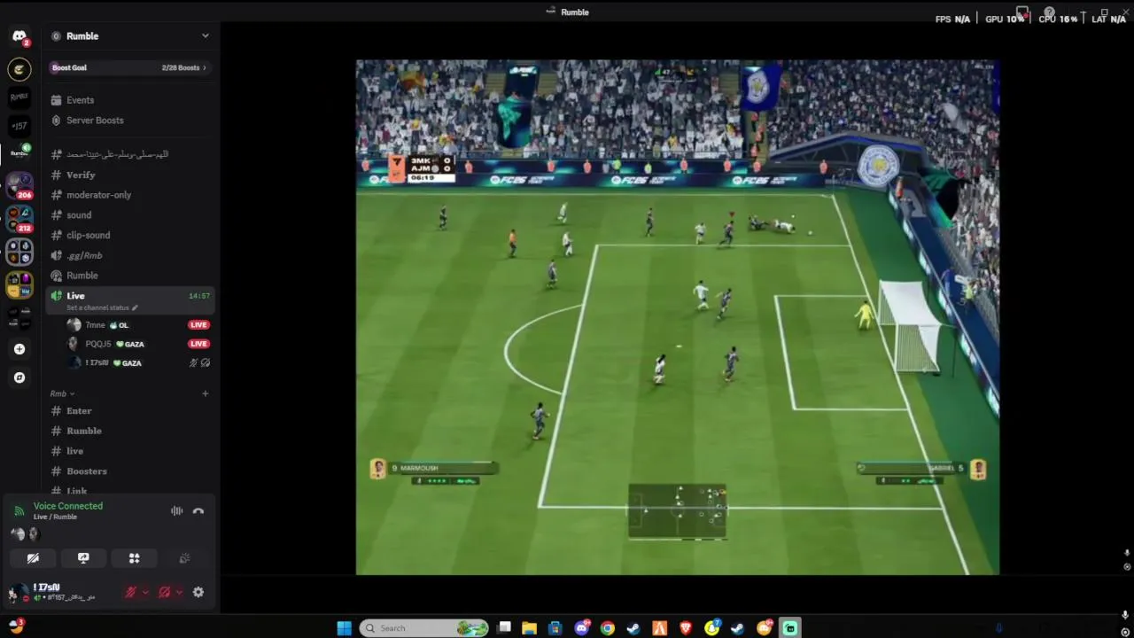Screen dimensions: 1134x638
Task: Open the soundboard button
Action: point(184,558)
